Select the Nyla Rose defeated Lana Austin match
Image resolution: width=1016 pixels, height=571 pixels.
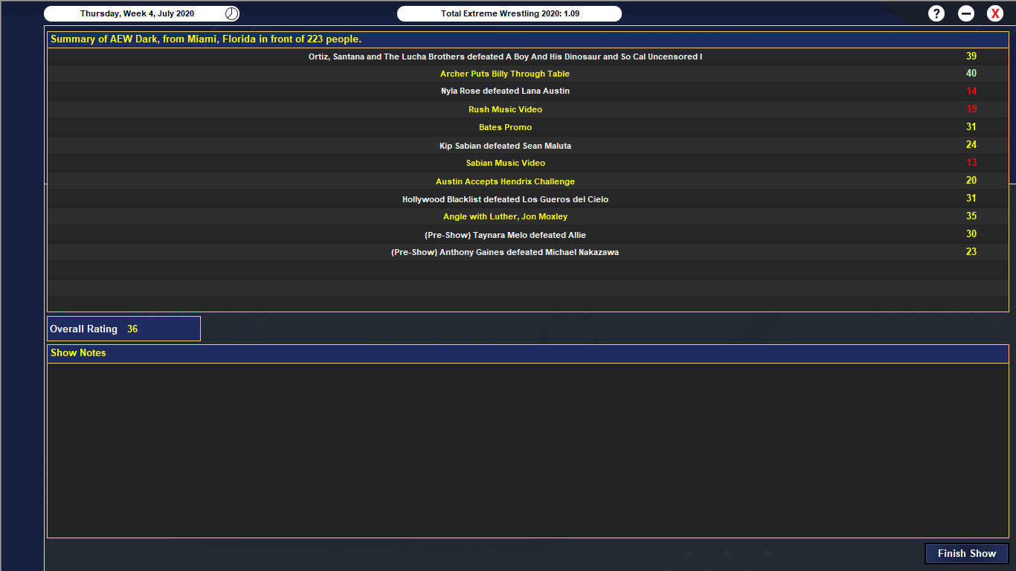[504, 91]
